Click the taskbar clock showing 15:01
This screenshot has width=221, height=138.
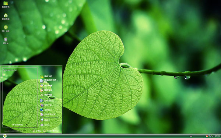point(217,136)
